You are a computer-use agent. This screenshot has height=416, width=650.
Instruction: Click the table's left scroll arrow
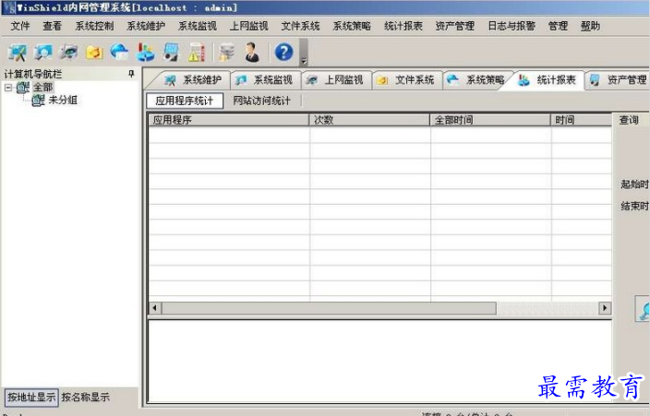point(155,308)
